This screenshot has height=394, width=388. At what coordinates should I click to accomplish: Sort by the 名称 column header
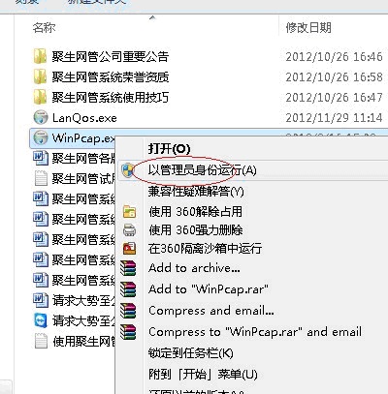coord(44,28)
